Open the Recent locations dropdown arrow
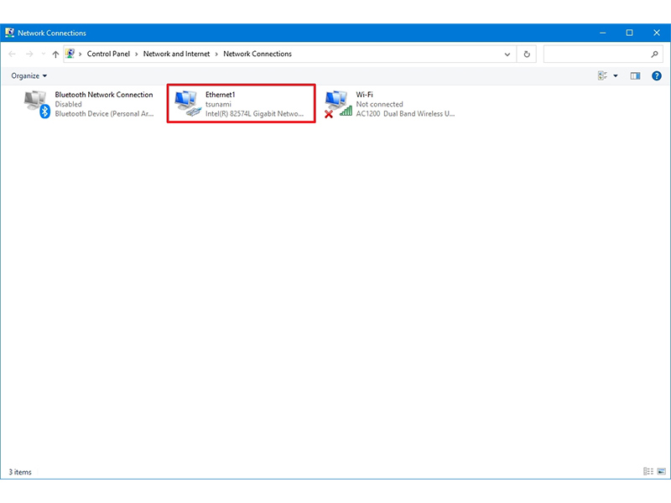 click(x=44, y=54)
